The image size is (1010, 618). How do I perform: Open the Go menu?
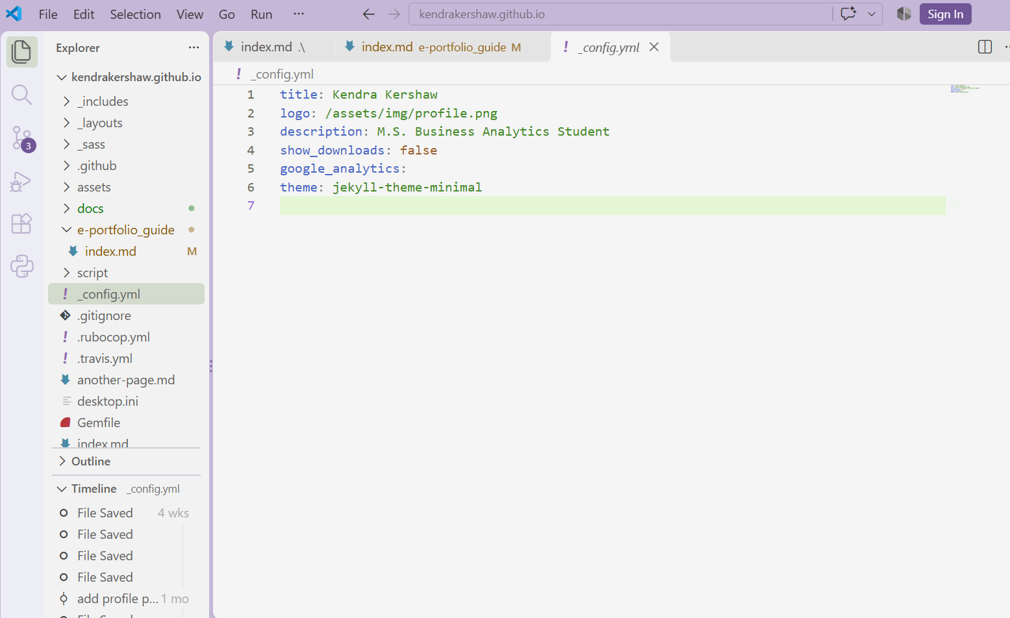pyautogui.click(x=227, y=14)
